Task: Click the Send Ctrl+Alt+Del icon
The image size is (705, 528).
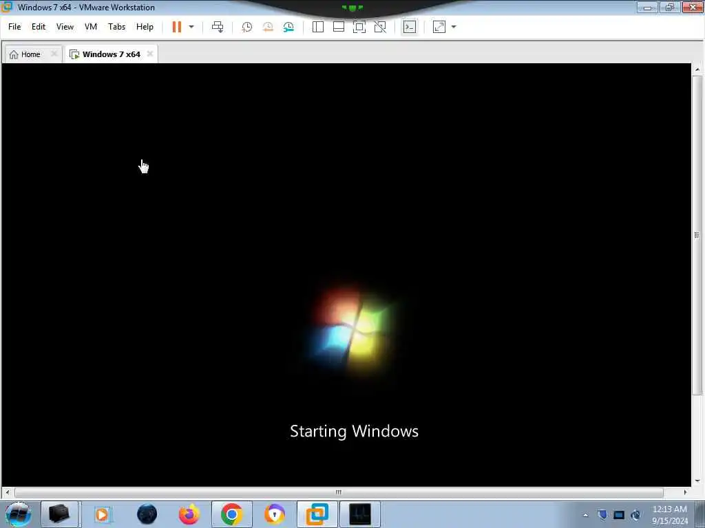Action: tap(218, 27)
